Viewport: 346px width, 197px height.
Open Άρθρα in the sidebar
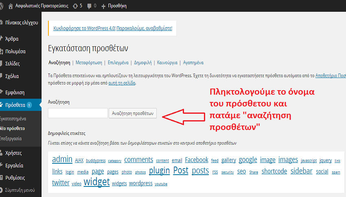point(12,39)
